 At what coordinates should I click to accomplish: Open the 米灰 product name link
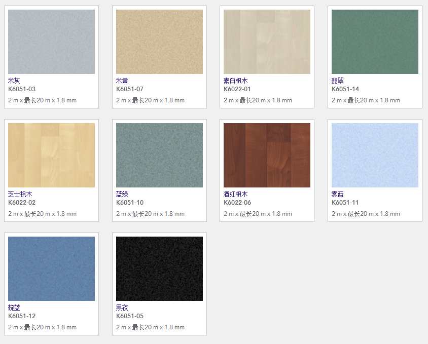tap(14, 81)
